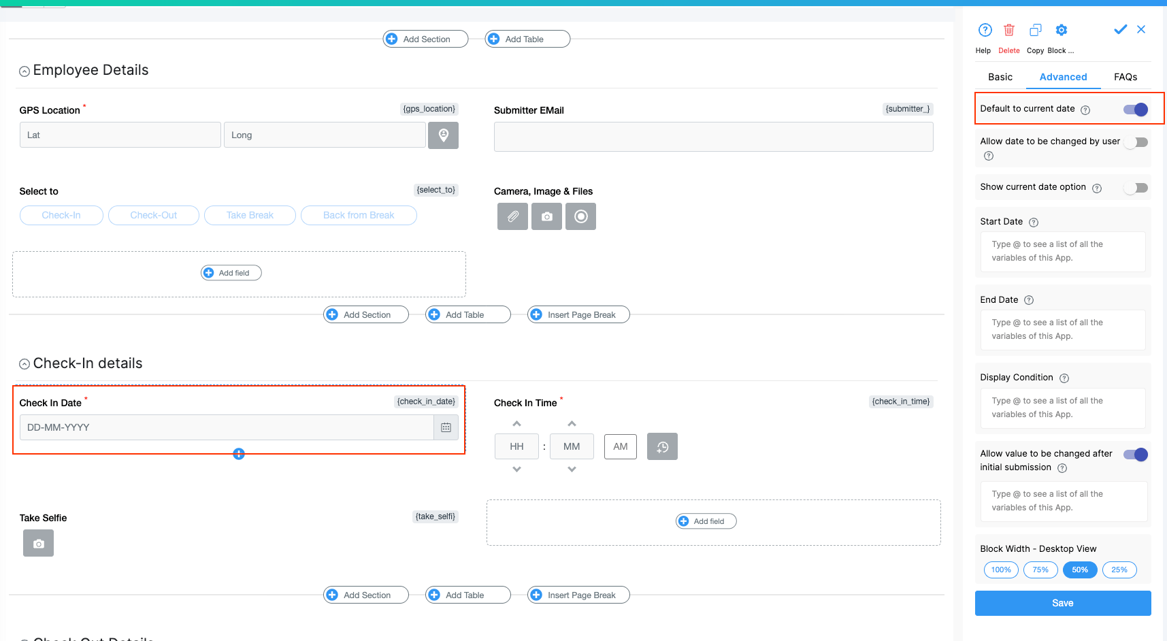This screenshot has width=1167, height=641.
Task: Select the Check-Out option
Action: tap(154, 215)
